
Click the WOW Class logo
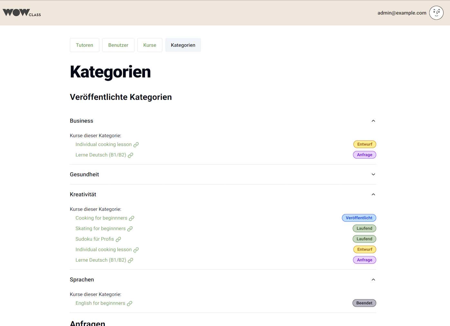(x=22, y=13)
